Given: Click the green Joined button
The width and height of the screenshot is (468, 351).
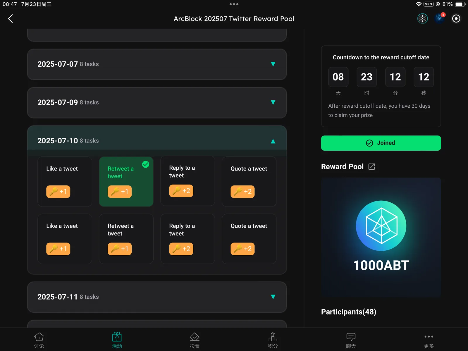Looking at the screenshot, I should pyautogui.click(x=381, y=143).
